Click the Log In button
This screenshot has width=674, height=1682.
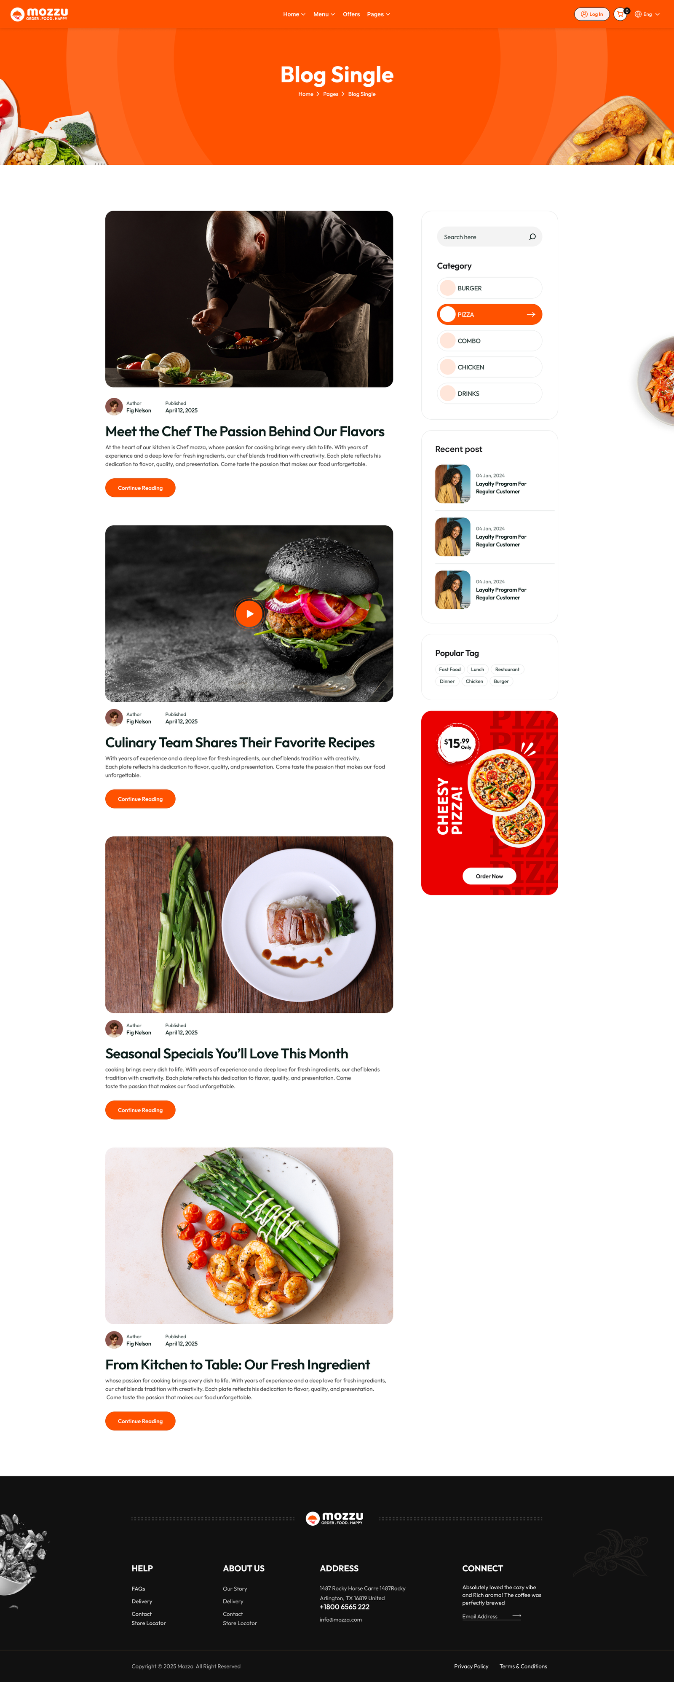point(592,14)
